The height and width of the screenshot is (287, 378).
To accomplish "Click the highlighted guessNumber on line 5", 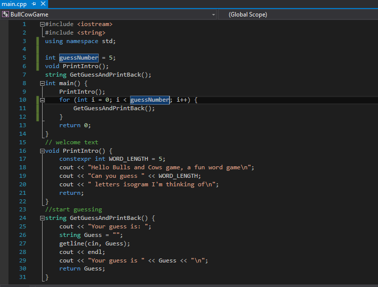I will click(x=79, y=58).
